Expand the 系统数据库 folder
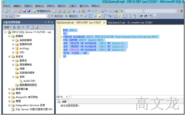 pos(13,40)
